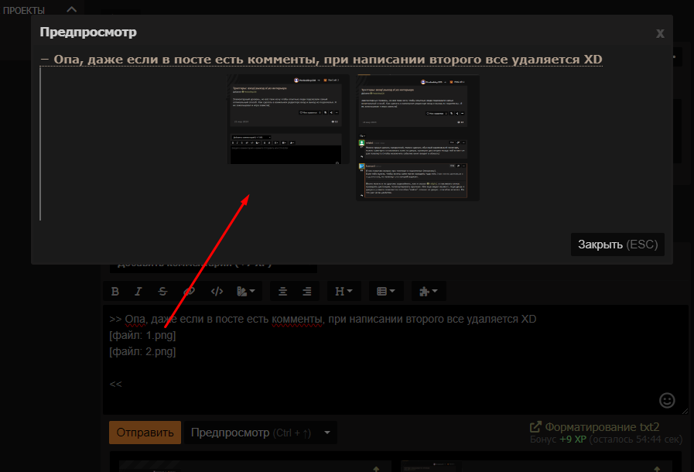Screen dimensions: 694x472
Task: Click the Отправить button
Action: pyautogui.click(x=145, y=433)
